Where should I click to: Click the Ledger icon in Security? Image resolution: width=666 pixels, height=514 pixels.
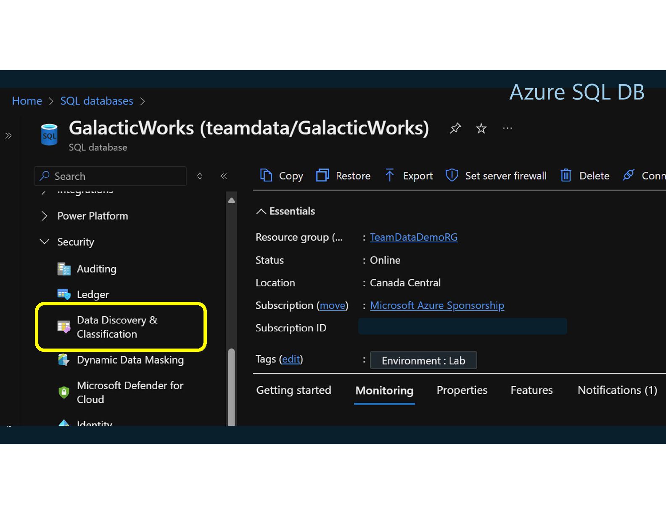(64, 294)
